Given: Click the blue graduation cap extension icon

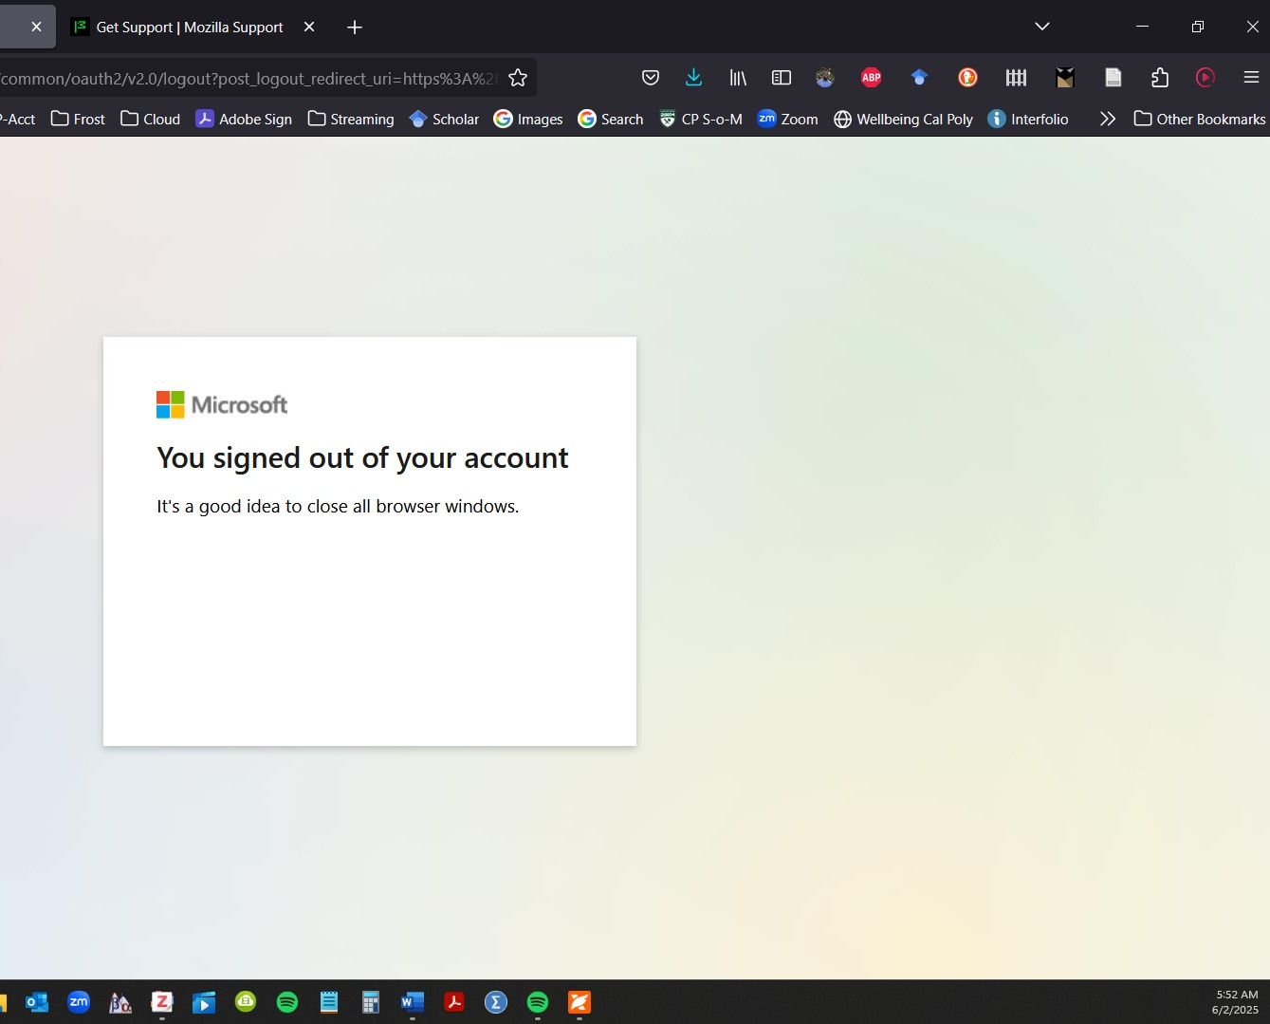Looking at the screenshot, I should click(x=919, y=78).
